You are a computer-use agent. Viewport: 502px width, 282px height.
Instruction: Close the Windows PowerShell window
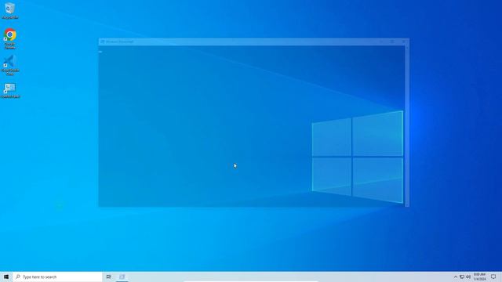(x=403, y=42)
